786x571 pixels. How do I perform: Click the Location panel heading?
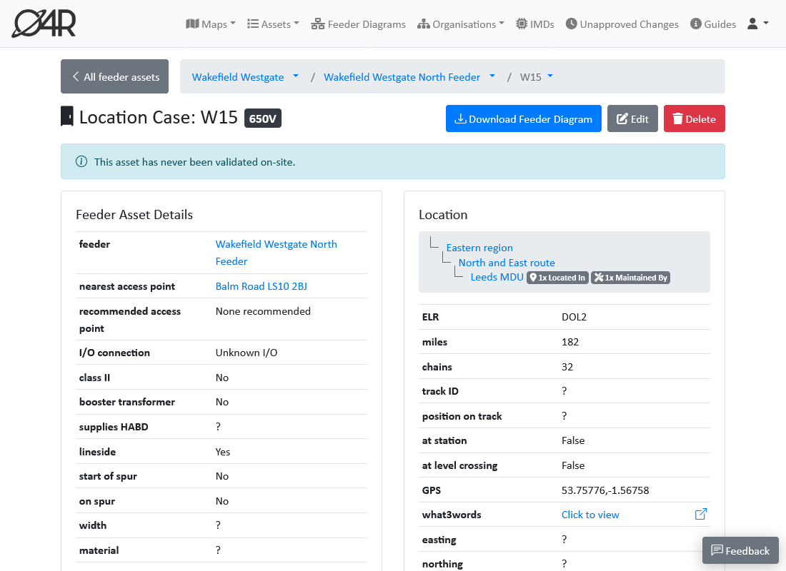[x=443, y=214]
